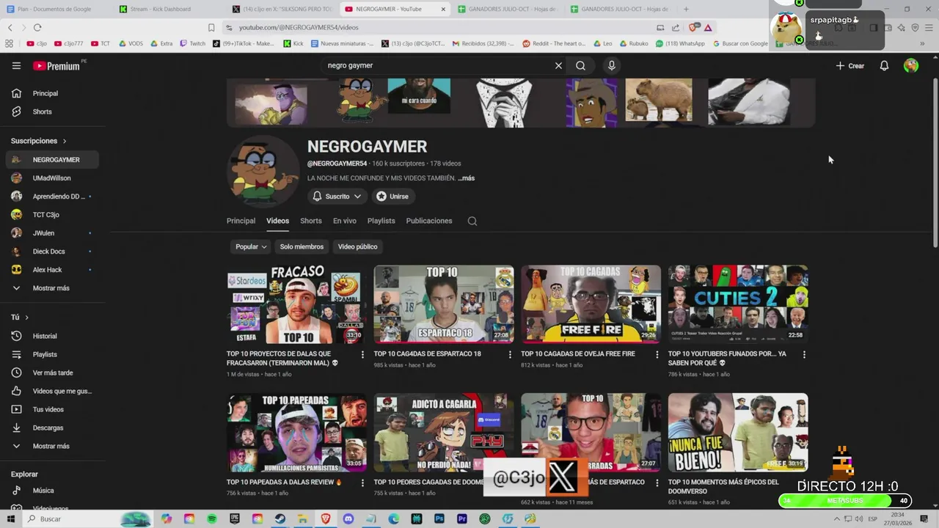This screenshot has height=528, width=939.
Task: Open new browser tab plus button
Action: (x=686, y=9)
